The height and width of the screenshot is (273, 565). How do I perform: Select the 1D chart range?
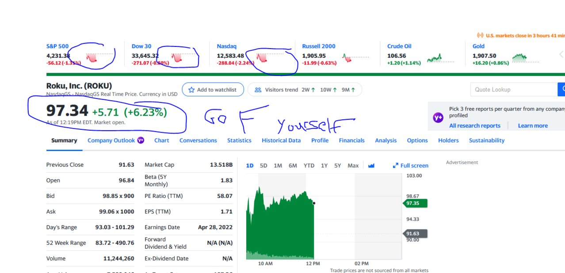250,166
